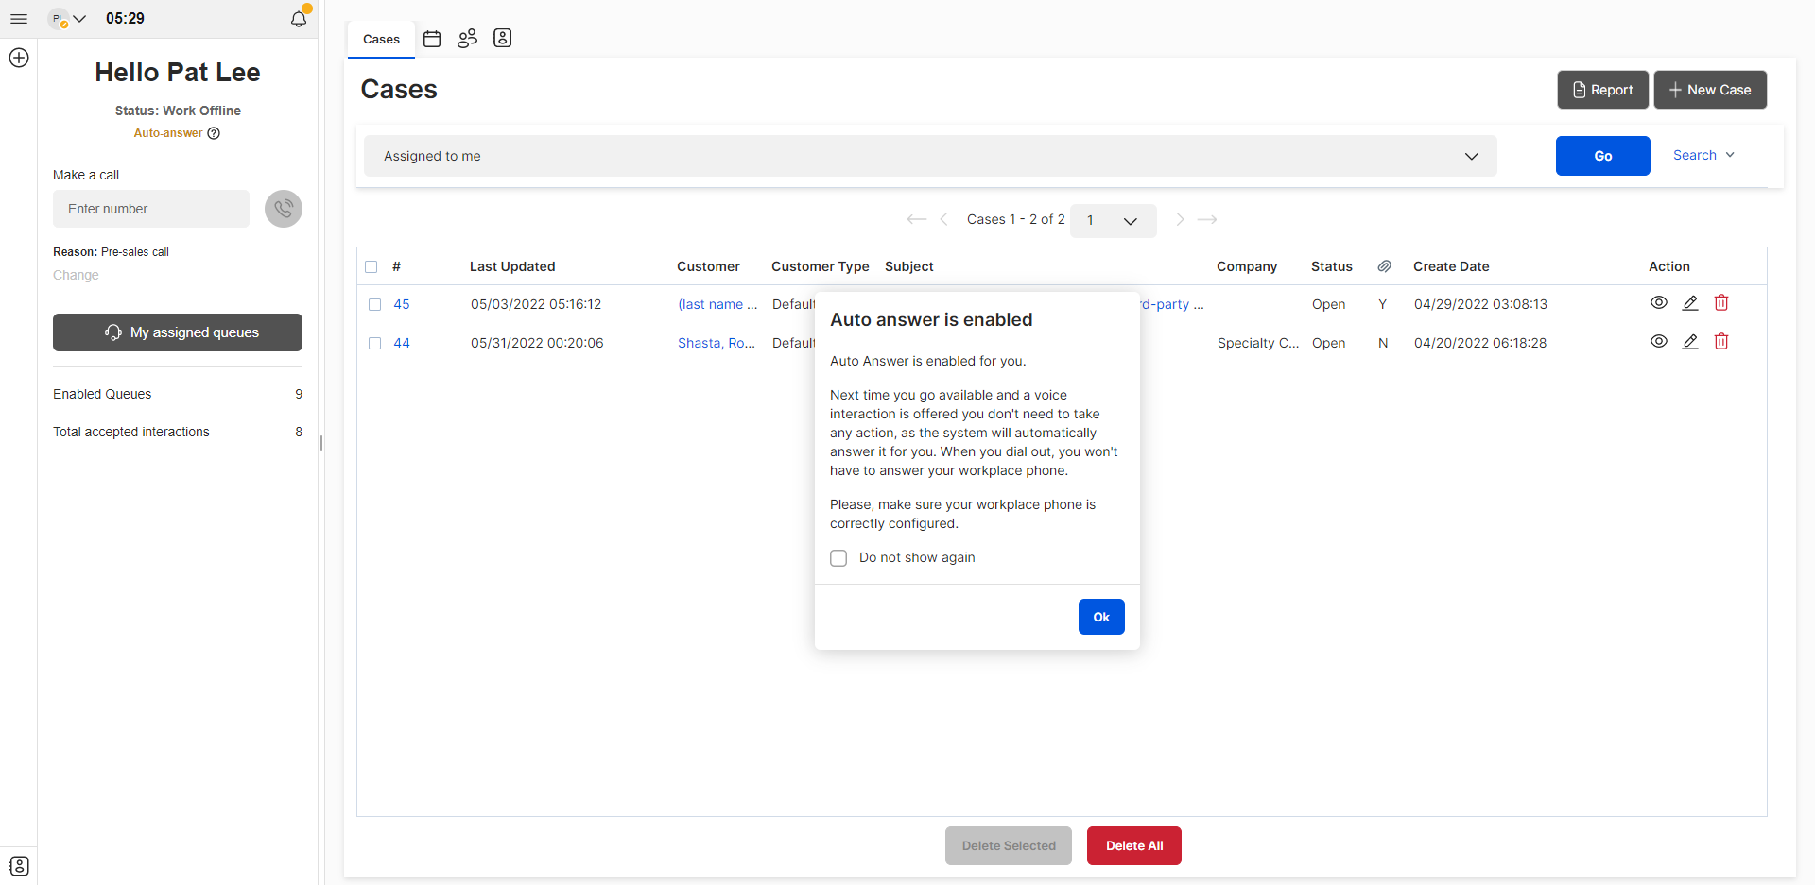Screen dimensions: 1815x885
Task: Delete case 45 with trash icon
Action: 1721,303
